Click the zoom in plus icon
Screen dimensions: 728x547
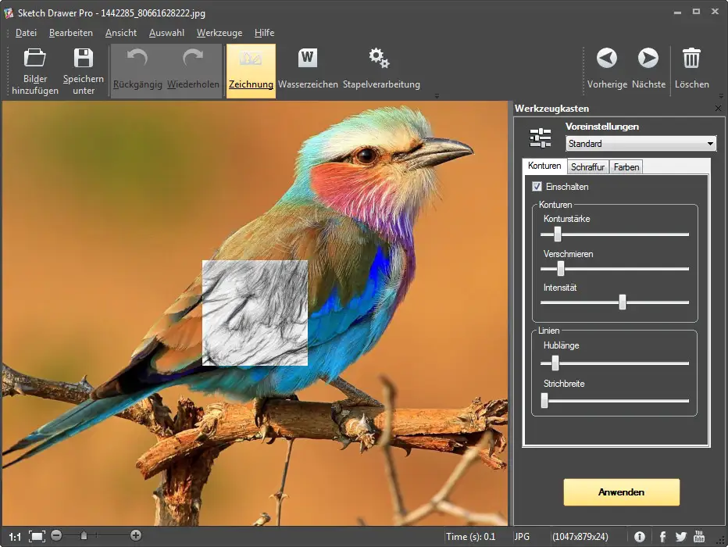[x=136, y=535]
